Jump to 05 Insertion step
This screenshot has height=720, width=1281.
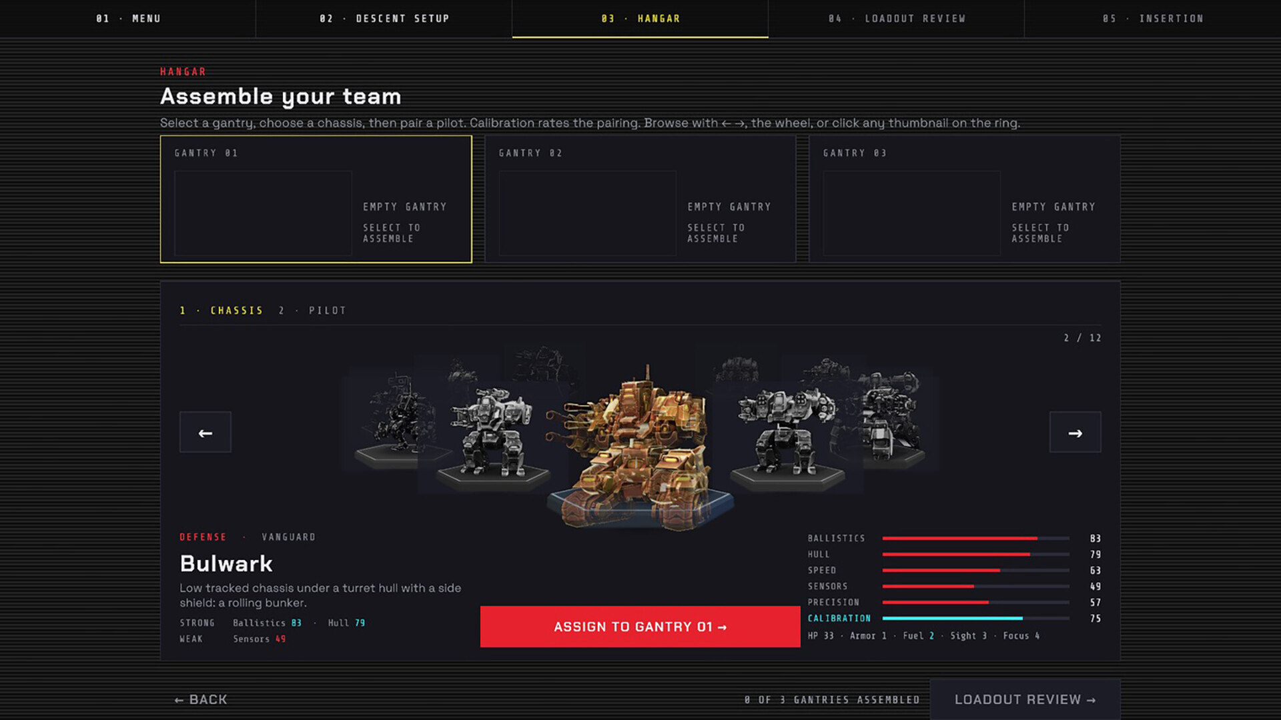(1153, 19)
